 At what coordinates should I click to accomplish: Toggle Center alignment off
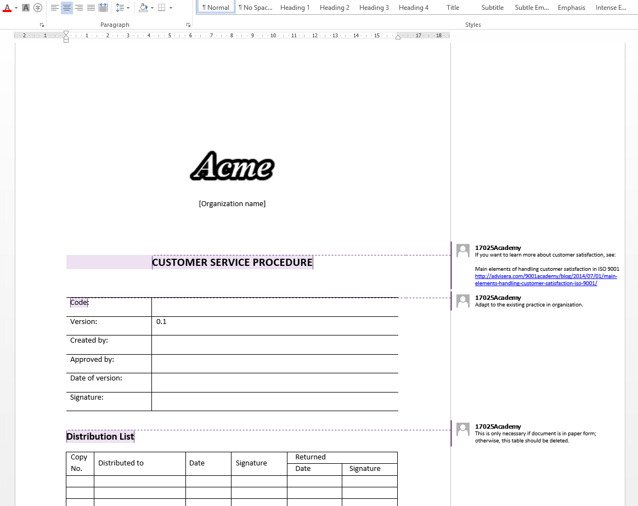(x=66, y=8)
